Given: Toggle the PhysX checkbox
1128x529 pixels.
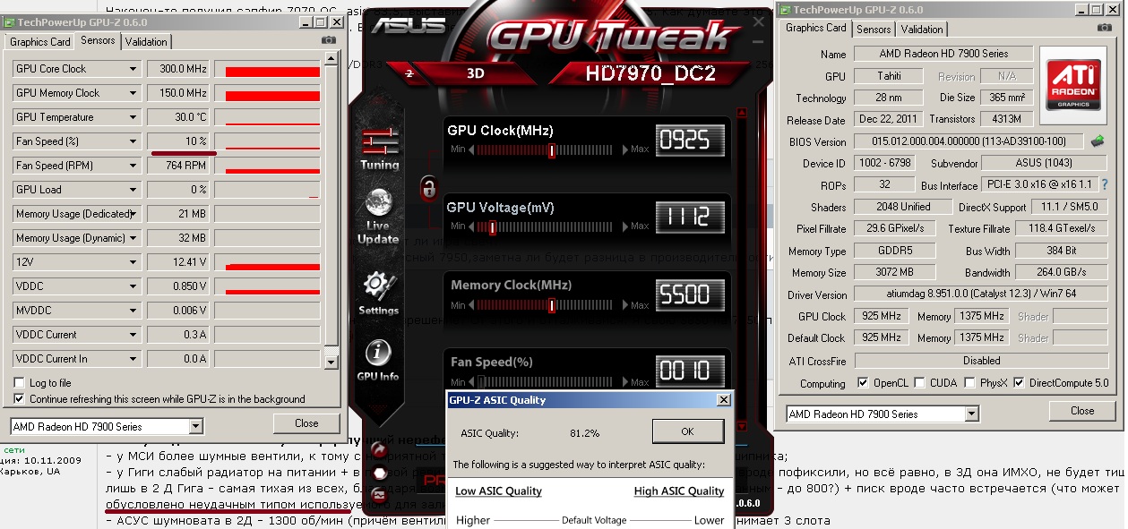Looking at the screenshot, I should [x=969, y=383].
